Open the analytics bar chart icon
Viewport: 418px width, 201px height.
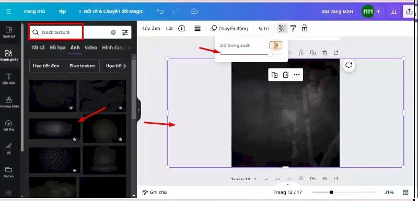[394, 11]
